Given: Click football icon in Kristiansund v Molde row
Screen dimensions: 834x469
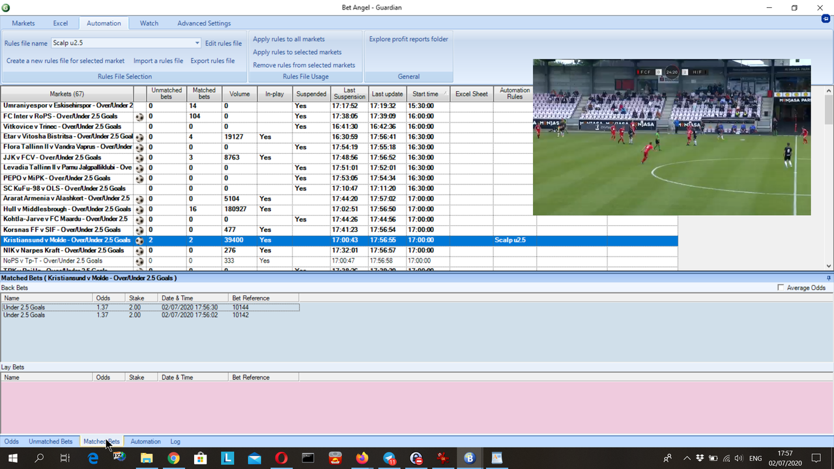Looking at the screenshot, I should 139,240.
